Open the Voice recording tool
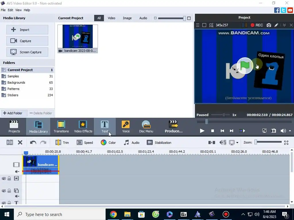Viewport: 294px width, 220px height. point(126,127)
